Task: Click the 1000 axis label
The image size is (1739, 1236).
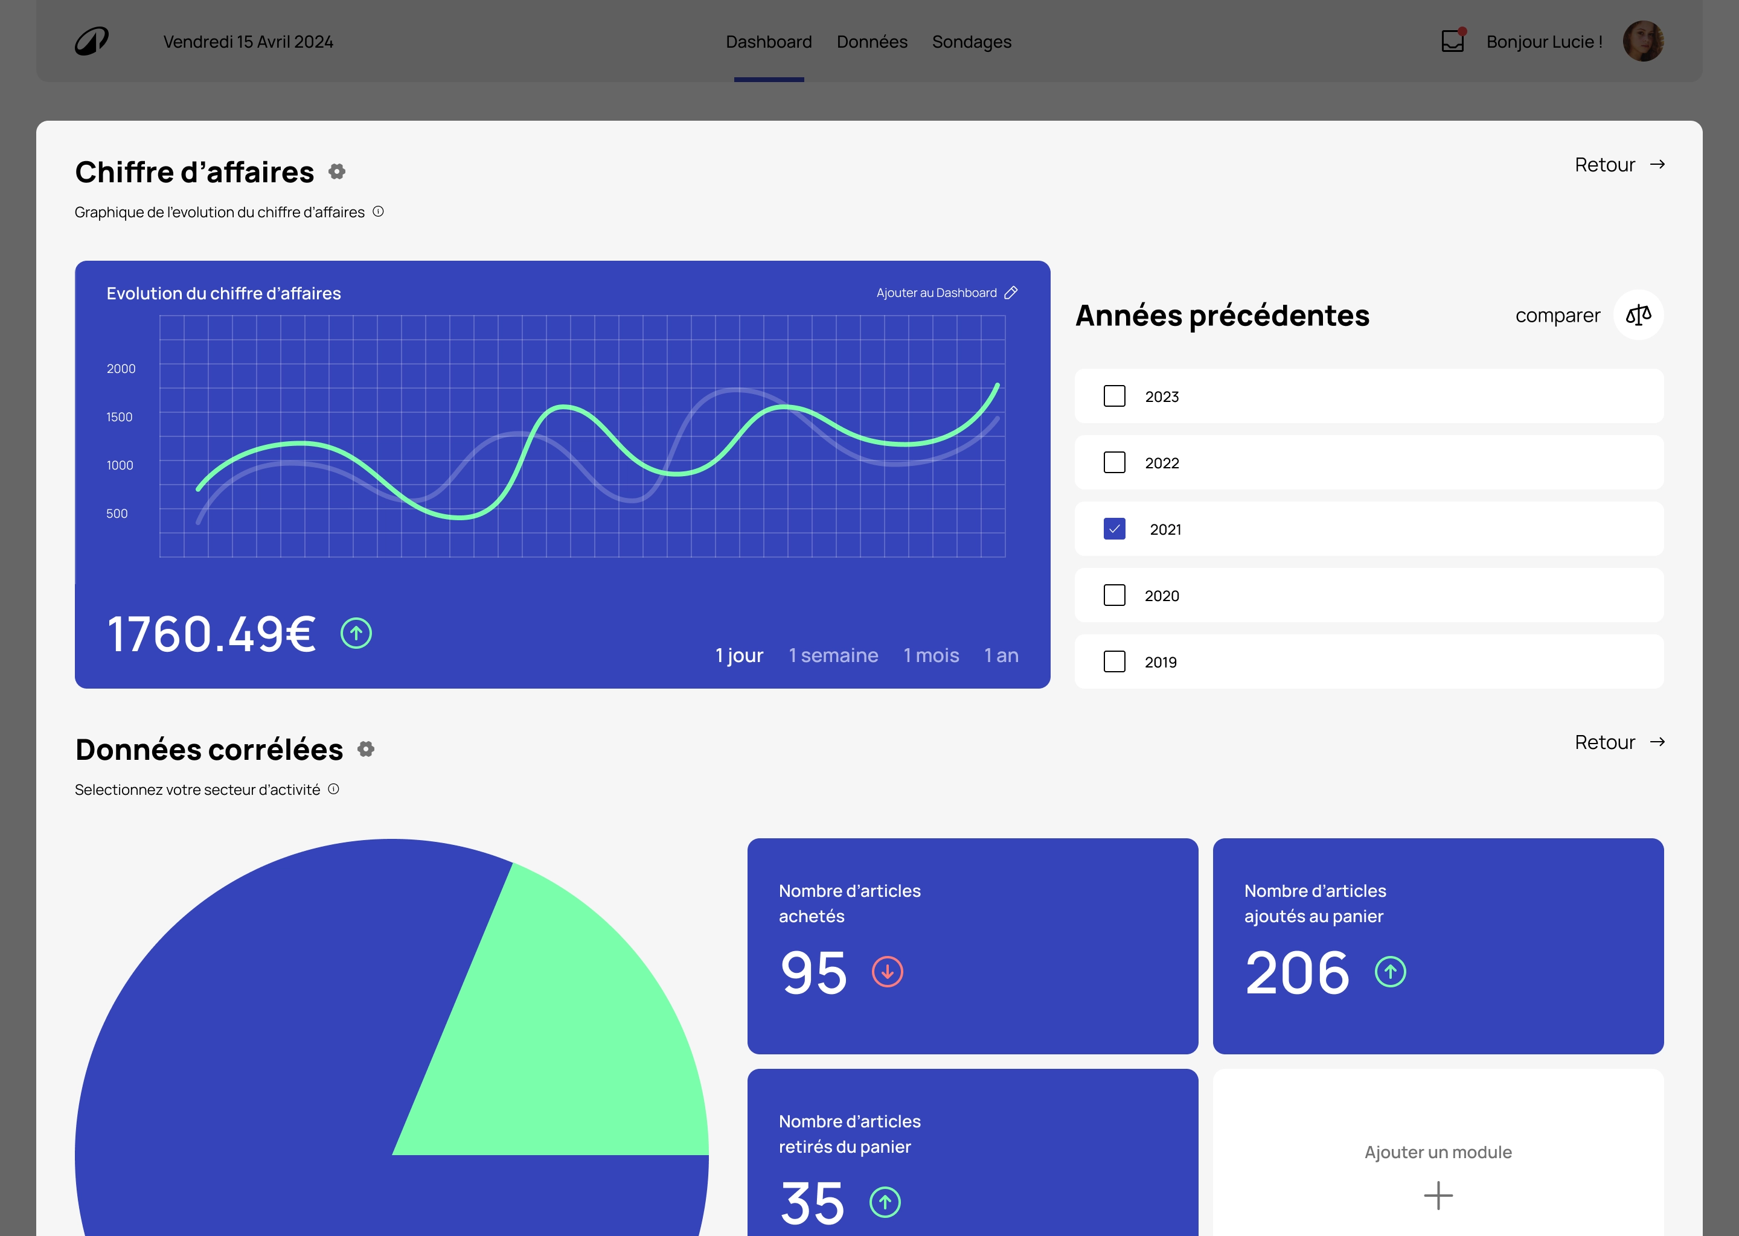Action: coord(120,465)
